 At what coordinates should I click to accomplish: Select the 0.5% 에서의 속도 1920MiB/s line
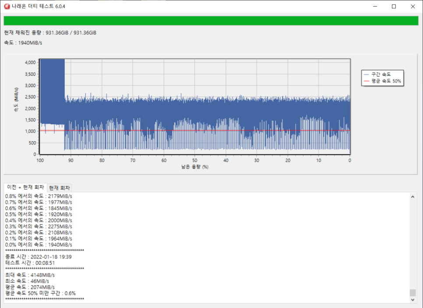coord(39,214)
